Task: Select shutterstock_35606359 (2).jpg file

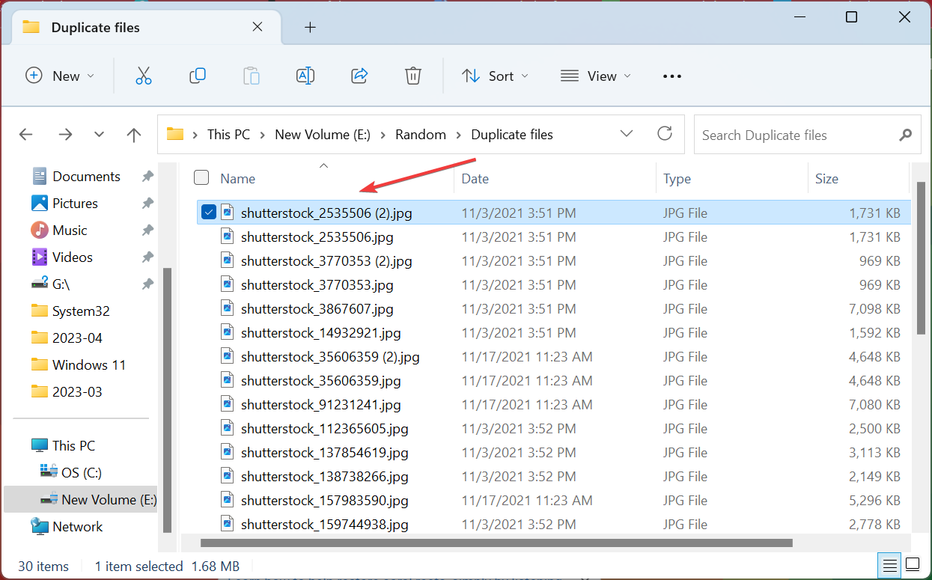Action: pyautogui.click(x=554, y=357)
